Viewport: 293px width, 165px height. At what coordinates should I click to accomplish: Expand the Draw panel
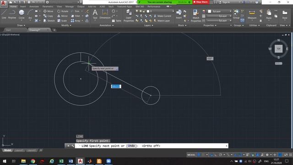[21, 25]
